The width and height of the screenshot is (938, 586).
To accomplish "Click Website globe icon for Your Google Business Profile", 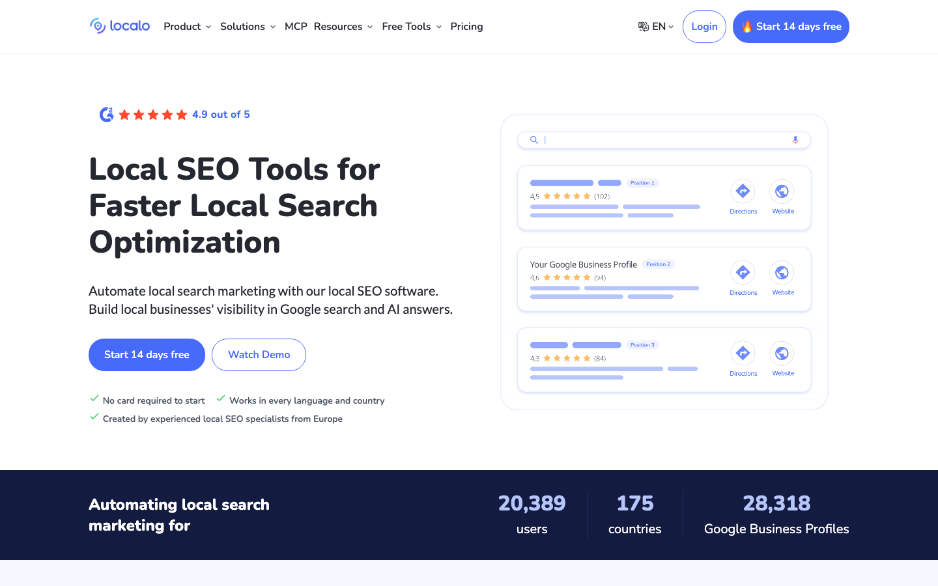I will (x=782, y=273).
